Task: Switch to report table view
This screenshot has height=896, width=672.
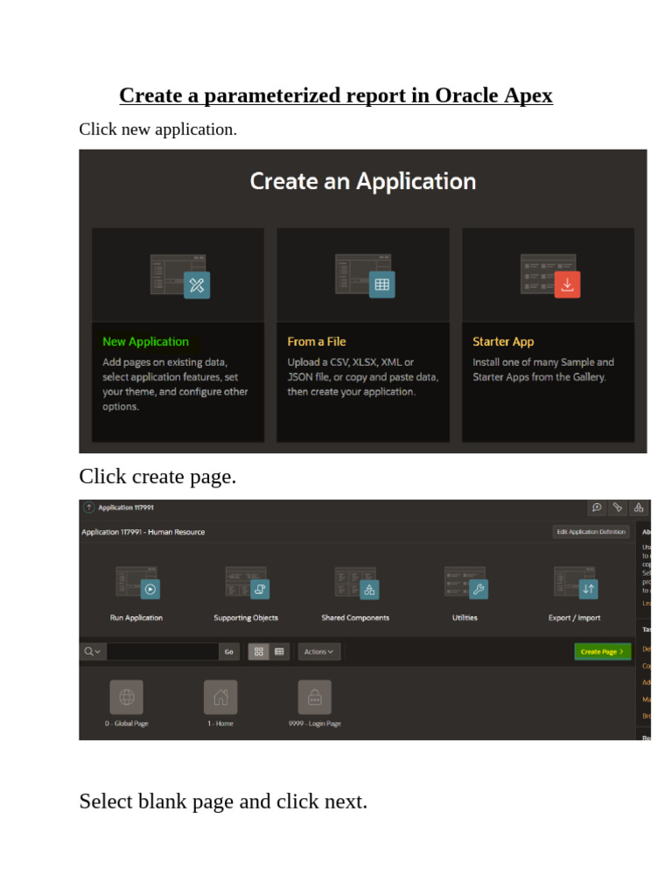Action: point(279,651)
